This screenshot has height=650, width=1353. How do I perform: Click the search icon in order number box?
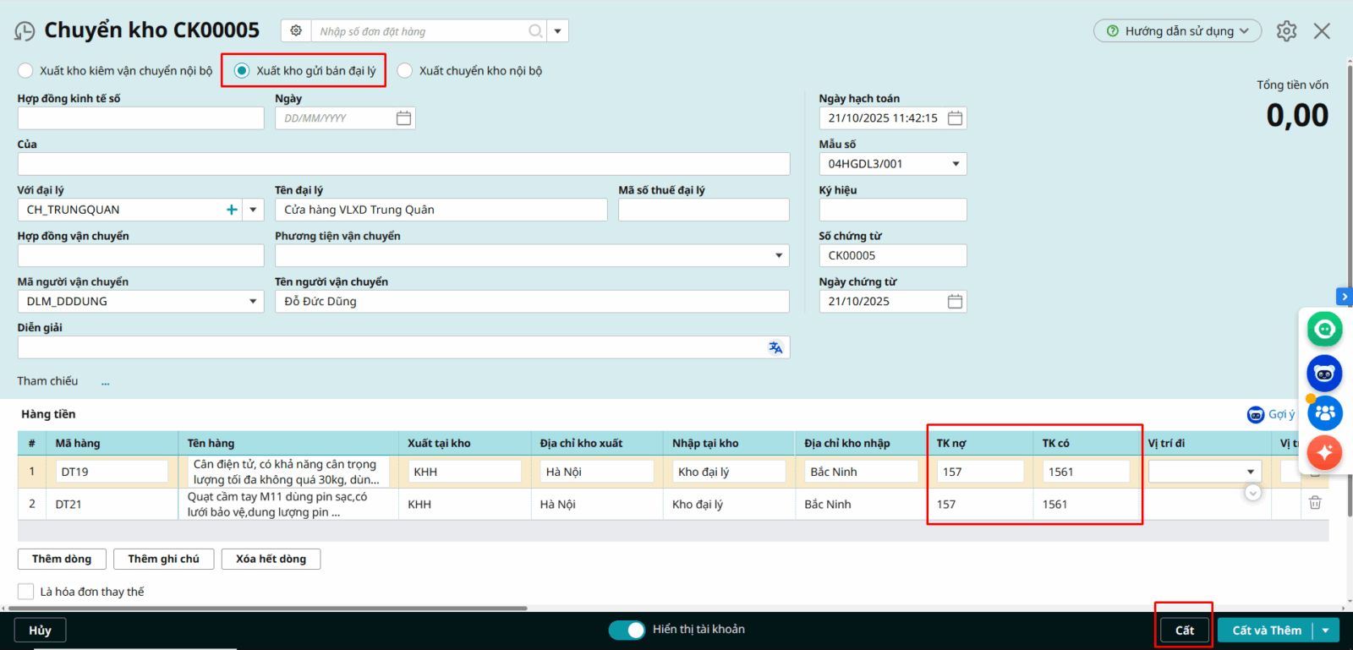click(x=535, y=31)
